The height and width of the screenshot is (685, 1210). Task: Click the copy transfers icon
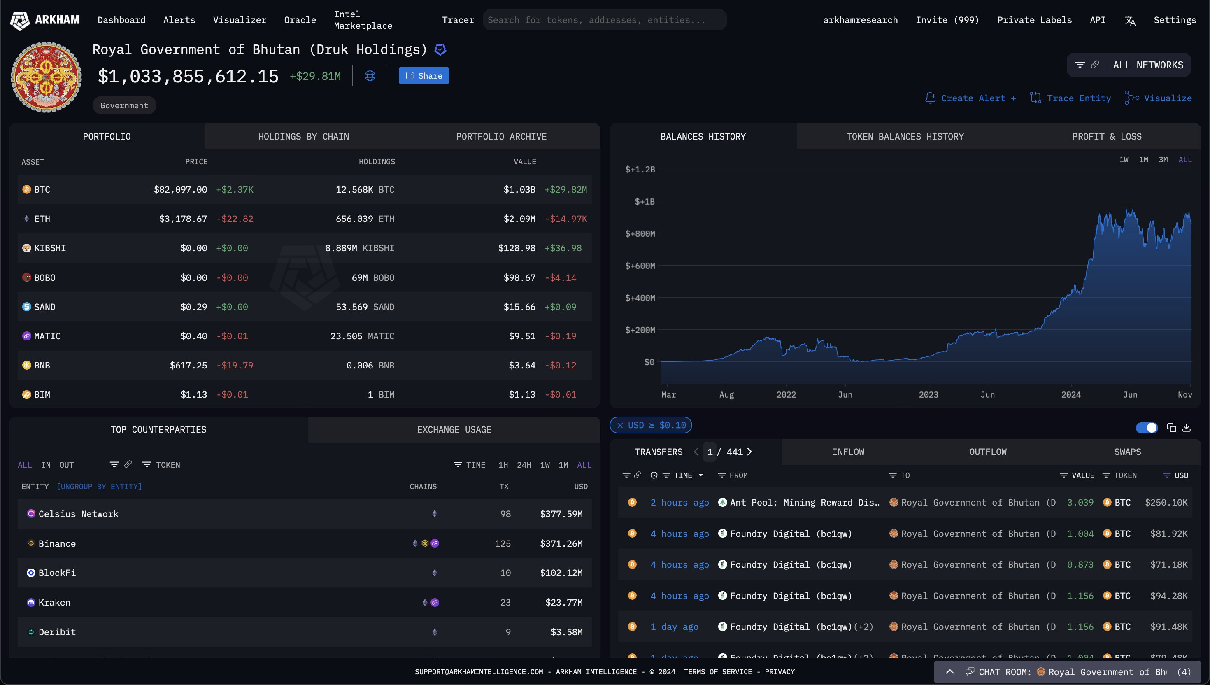coord(1171,428)
